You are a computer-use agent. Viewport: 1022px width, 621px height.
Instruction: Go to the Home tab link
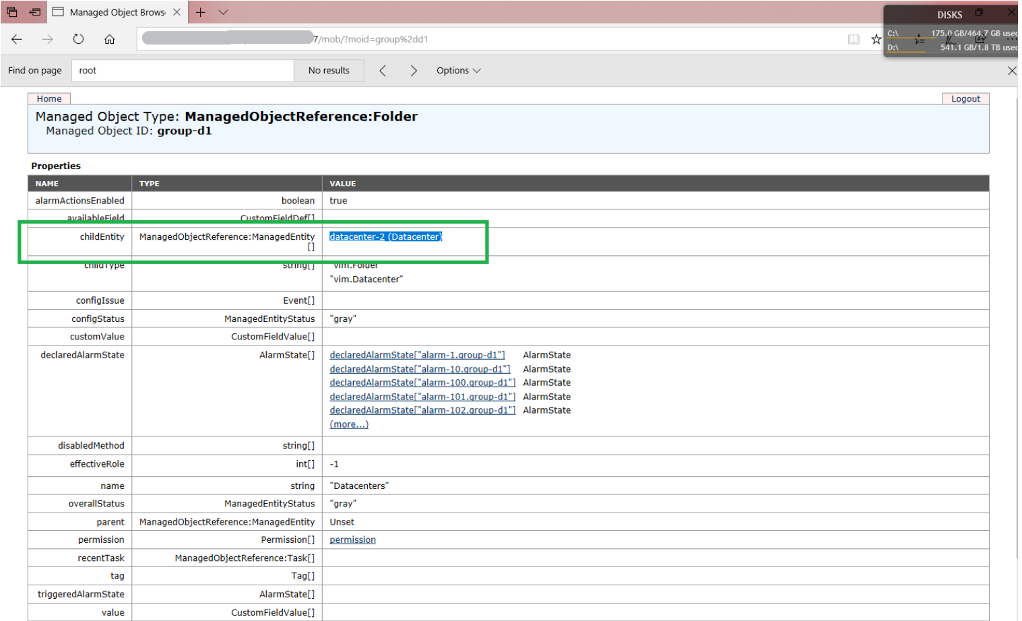[x=49, y=98]
